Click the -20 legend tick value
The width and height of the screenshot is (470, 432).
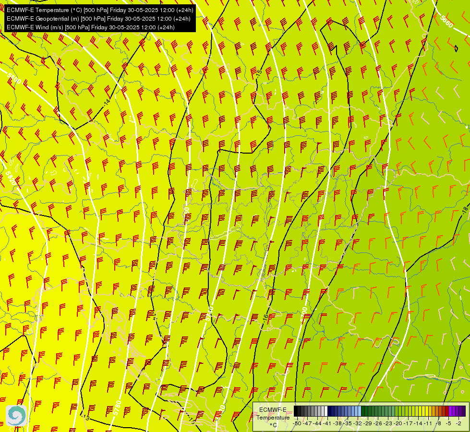398,423
